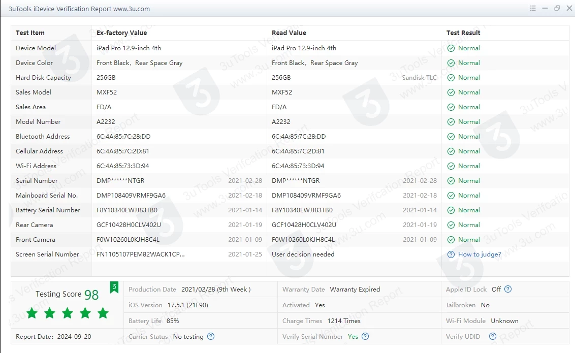
Task: Click the Apple ID Lock Off value
Action: (x=496, y=289)
